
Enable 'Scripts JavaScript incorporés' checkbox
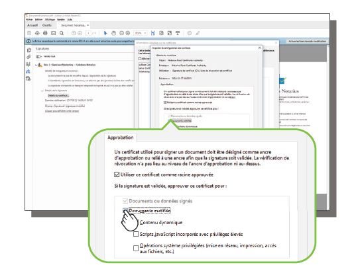pos(136,234)
